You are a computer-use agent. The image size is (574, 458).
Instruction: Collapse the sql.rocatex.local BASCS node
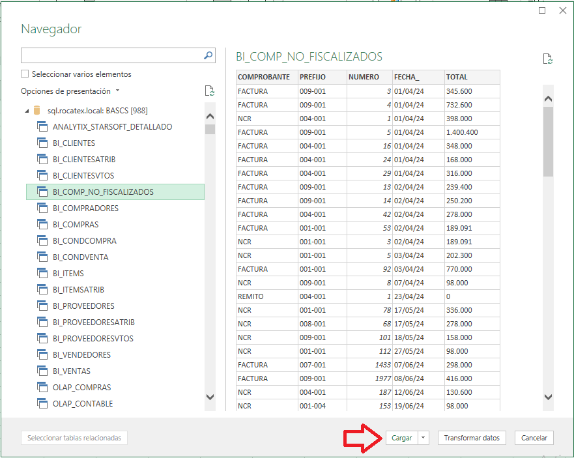coord(27,111)
